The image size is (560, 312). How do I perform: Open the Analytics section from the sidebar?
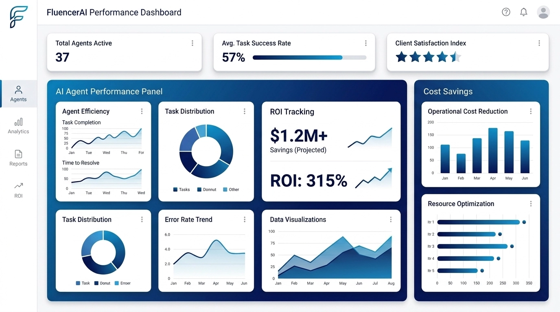click(x=18, y=126)
